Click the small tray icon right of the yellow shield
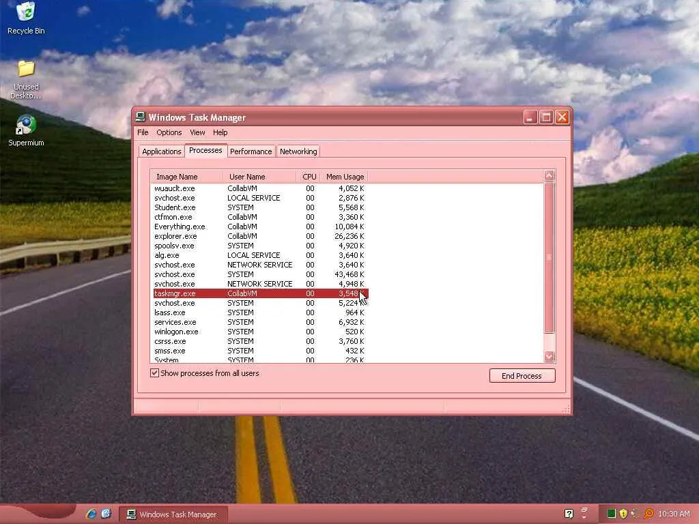The width and height of the screenshot is (699, 524). click(636, 514)
